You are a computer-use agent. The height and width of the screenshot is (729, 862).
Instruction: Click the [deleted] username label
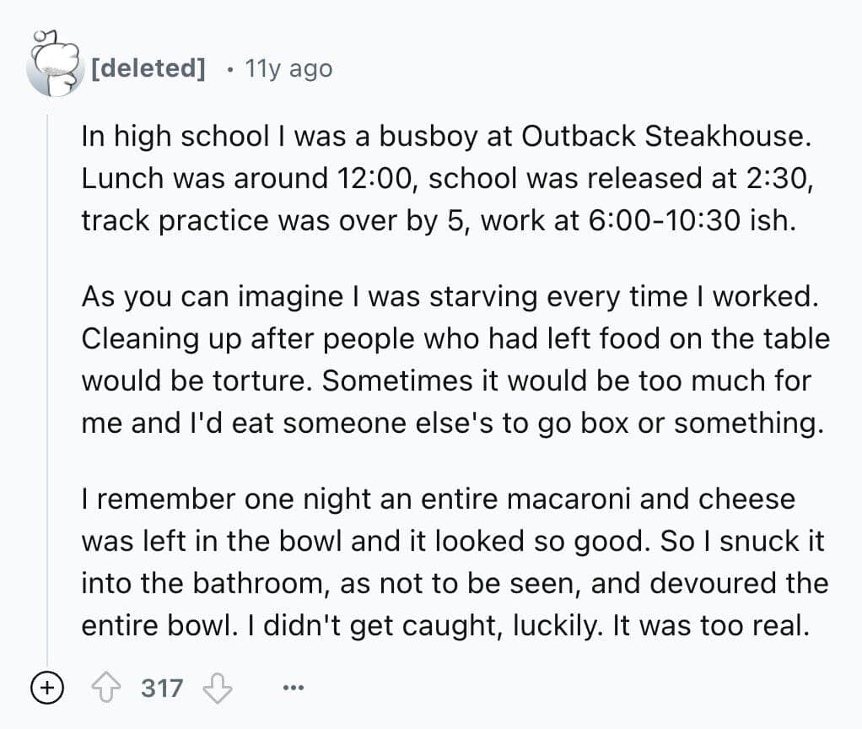click(x=147, y=68)
